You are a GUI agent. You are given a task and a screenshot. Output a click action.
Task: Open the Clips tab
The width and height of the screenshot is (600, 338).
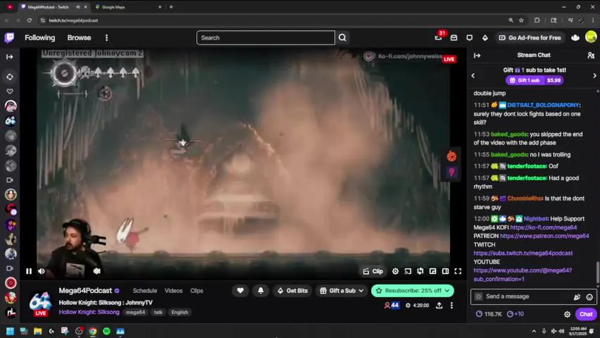[197, 291]
